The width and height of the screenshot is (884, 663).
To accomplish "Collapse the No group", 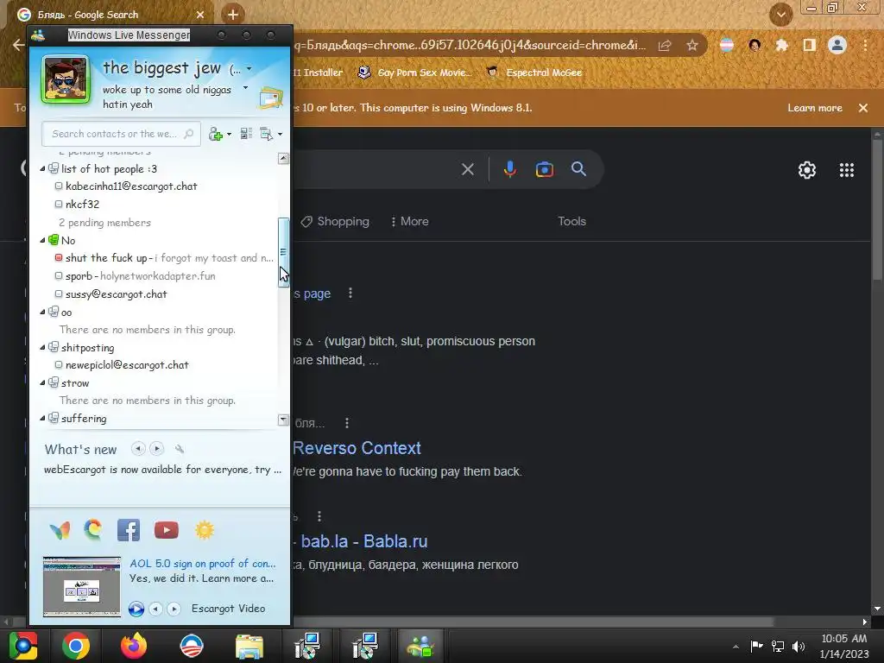I will tap(42, 240).
